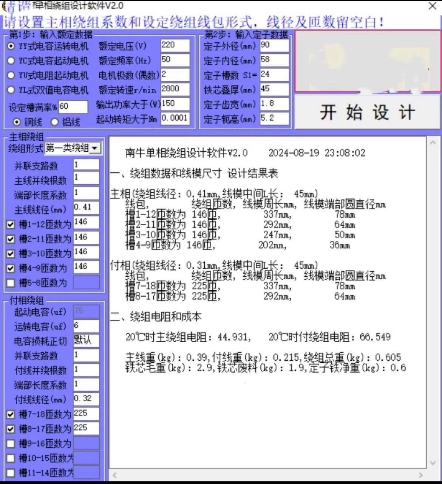Viewport: 442px width, 484px height.
Task: Edit 铁芯叠厚(mm) field
Action: [x=274, y=89]
